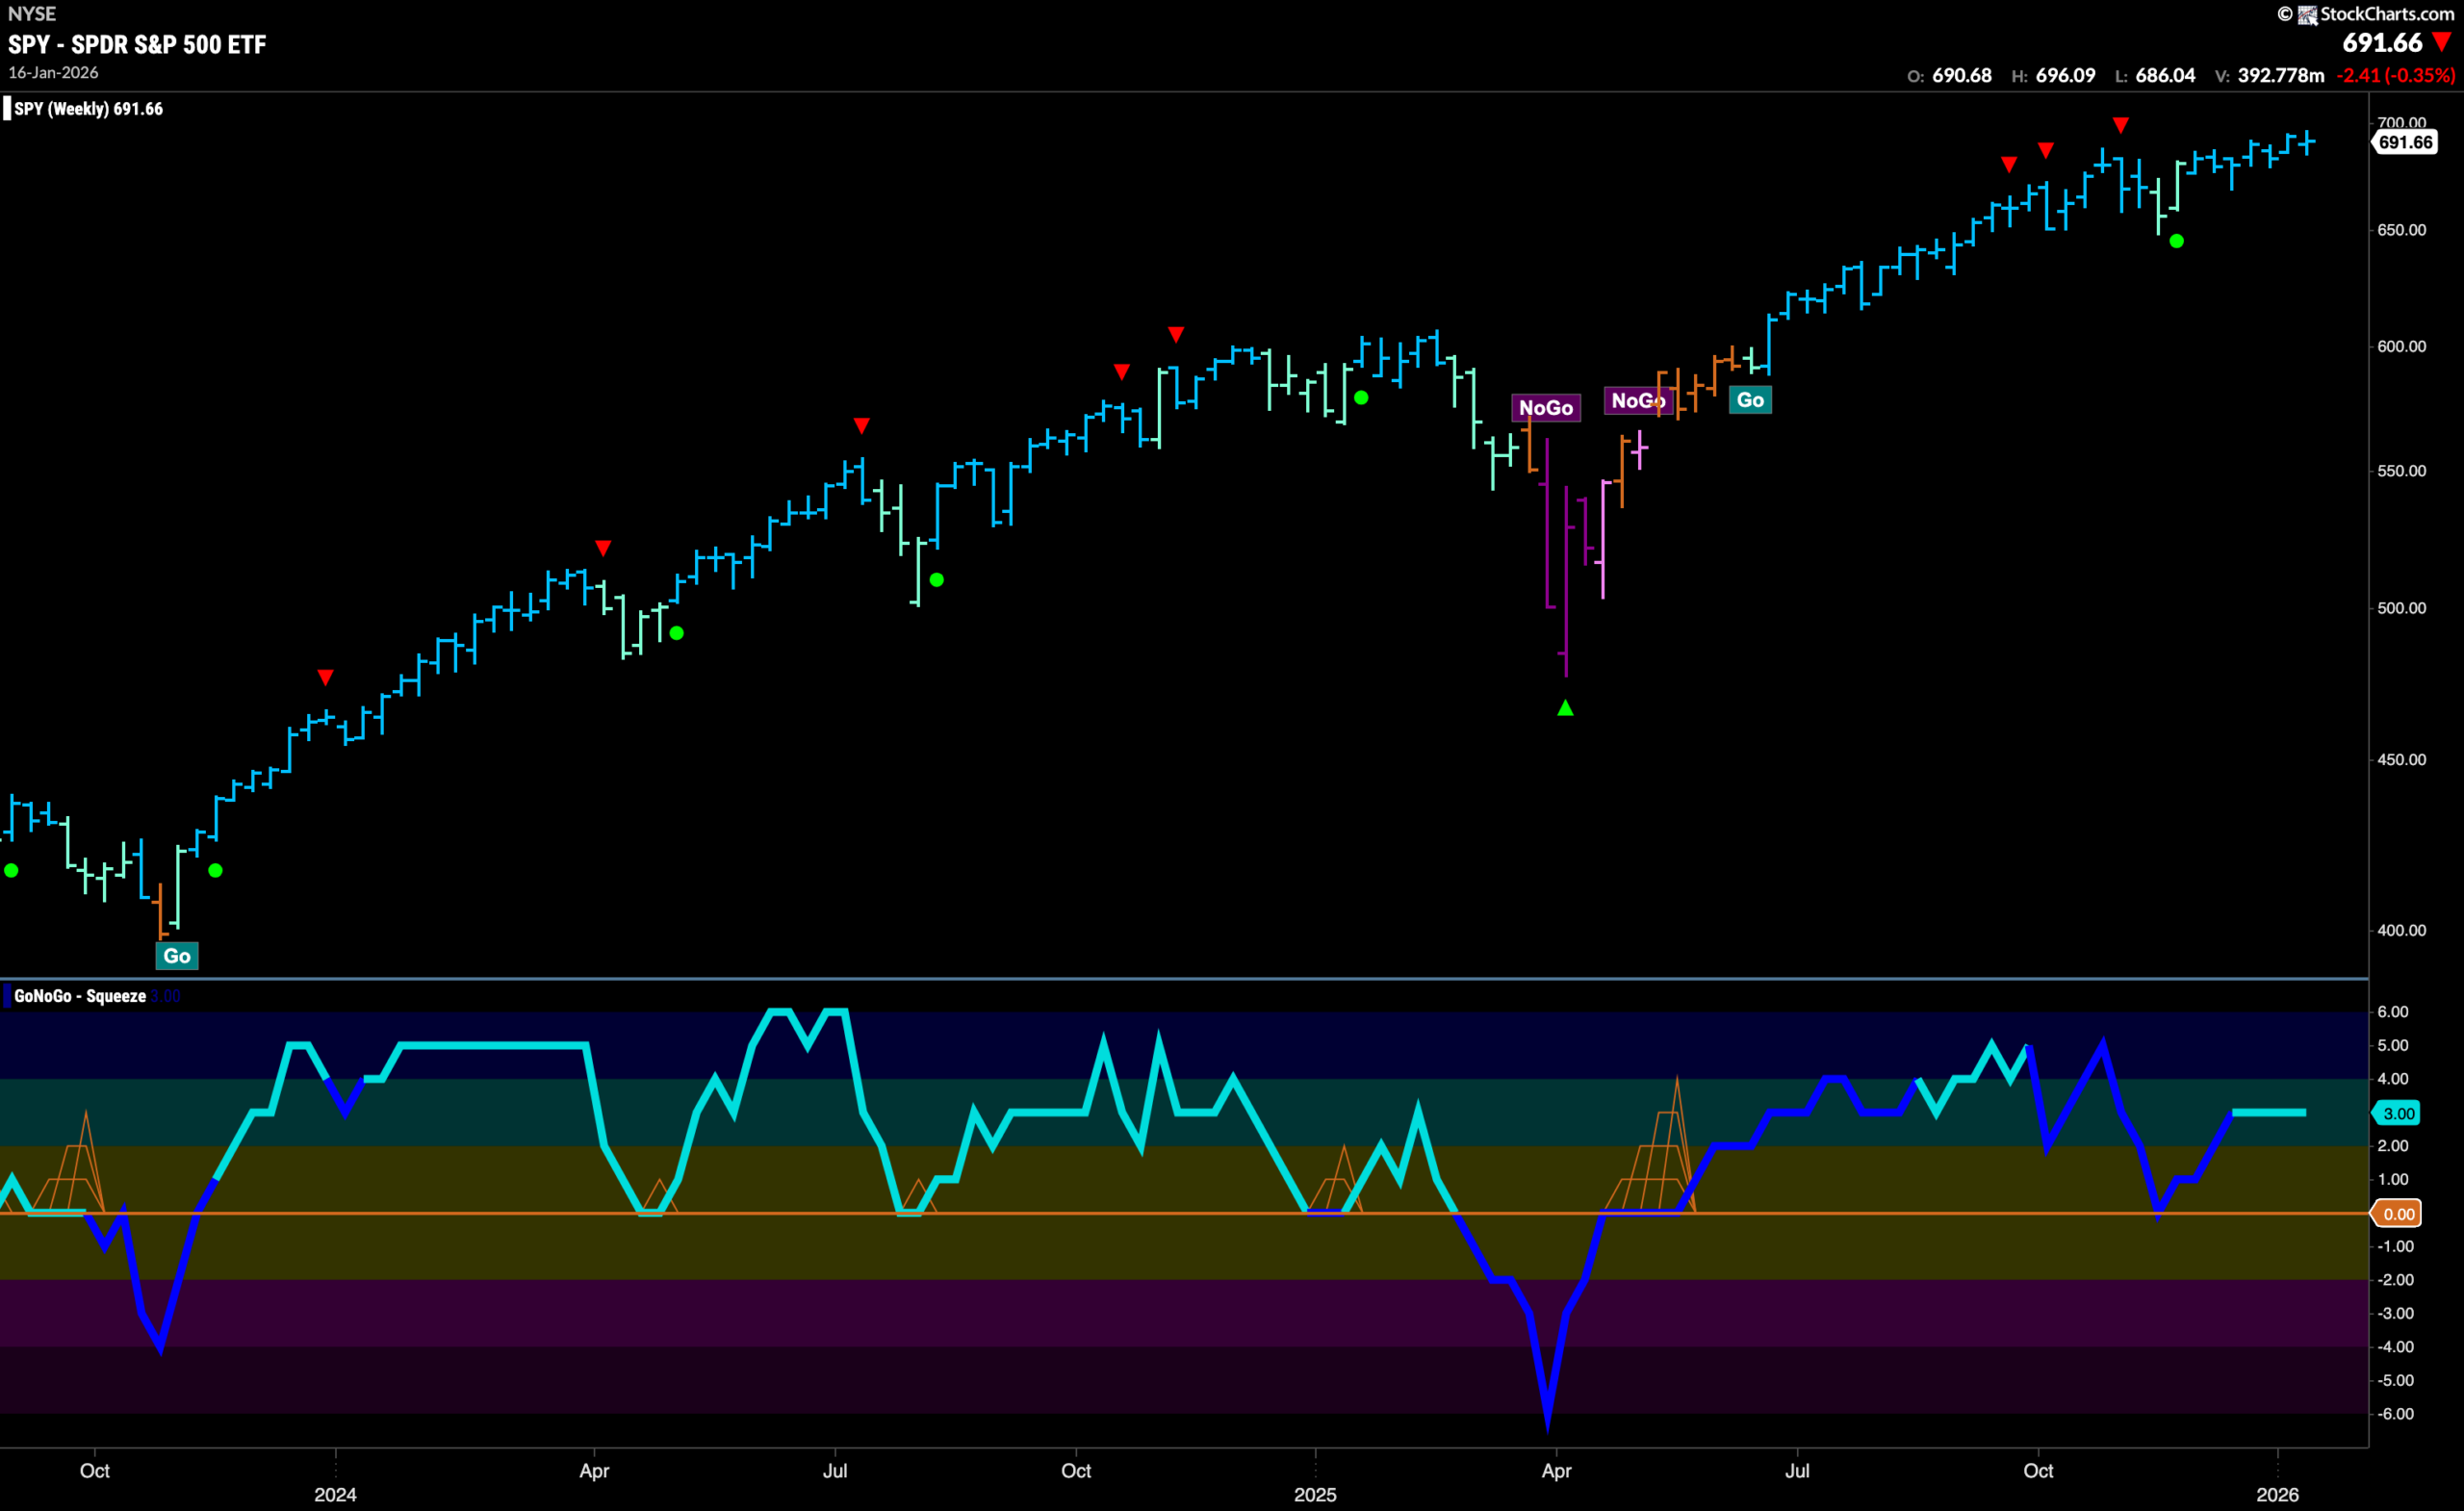Click the high value 696.09
Image resolution: width=2464 pixels, height=1511 pixels.
tap(2065, 75)
